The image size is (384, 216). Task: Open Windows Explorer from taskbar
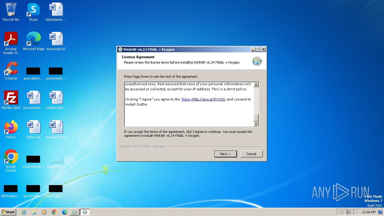[34, 212]
